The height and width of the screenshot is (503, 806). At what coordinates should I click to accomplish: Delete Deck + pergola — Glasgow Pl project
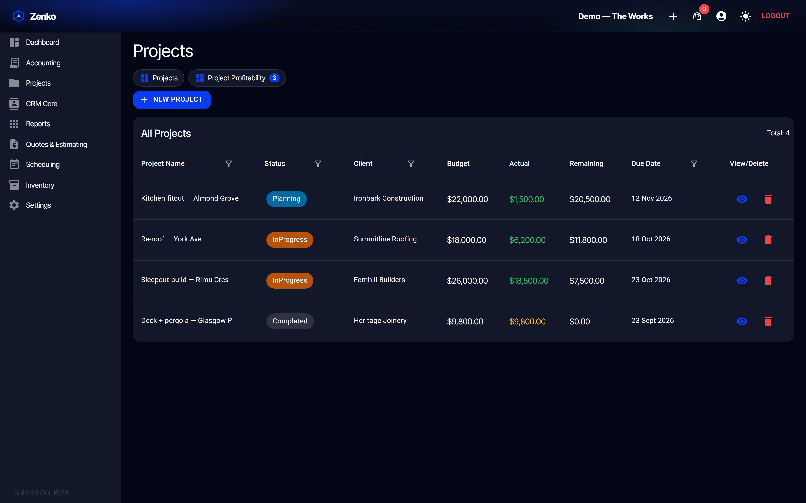(768, 321)
